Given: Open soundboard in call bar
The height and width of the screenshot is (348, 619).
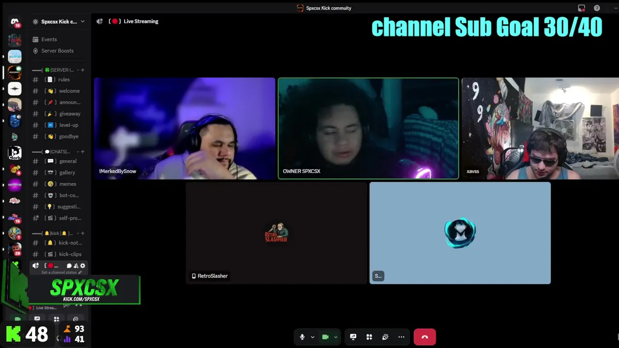Looking at the screenshot, I should pos(385,337).
